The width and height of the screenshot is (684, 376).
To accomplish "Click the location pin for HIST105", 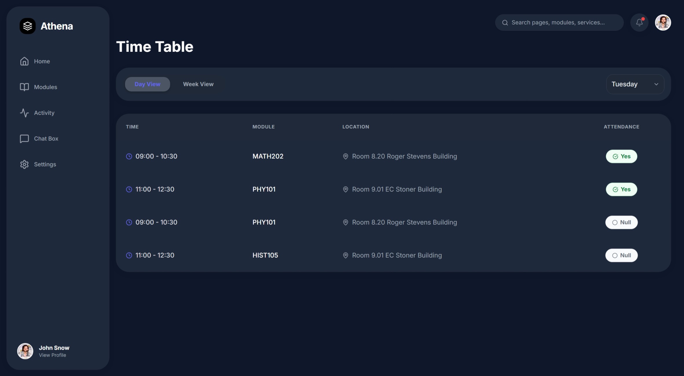I will (x=345, y=255).
